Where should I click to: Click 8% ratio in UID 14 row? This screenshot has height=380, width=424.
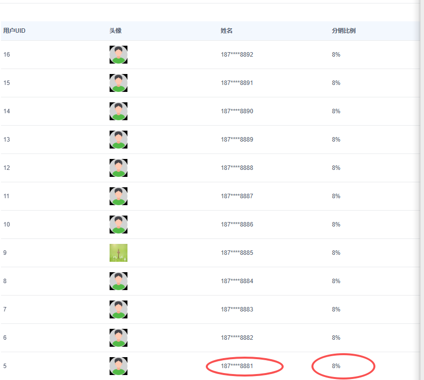point(336,111)
